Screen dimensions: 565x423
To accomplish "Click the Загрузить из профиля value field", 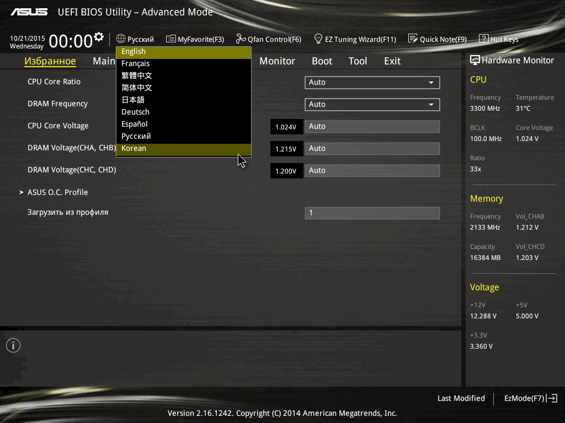I will point(372,213).
